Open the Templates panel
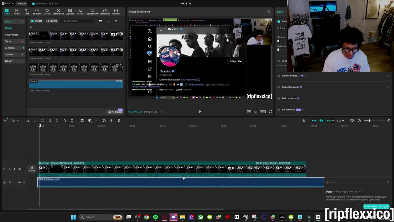The image size is (394, 222). [x=105, y=12]
